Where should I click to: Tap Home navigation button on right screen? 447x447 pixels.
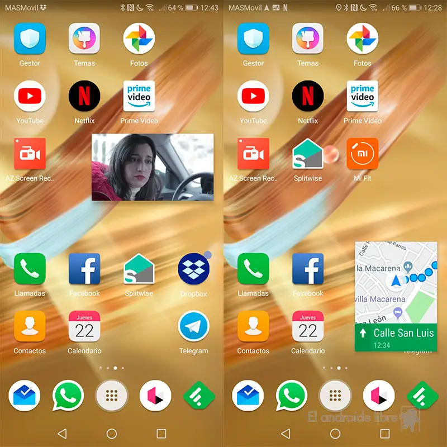(335, 434)
